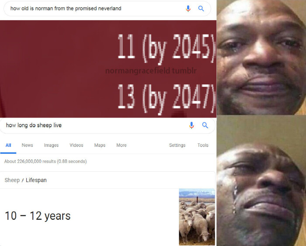Switch to the News tab
This screenshot has height=246, width=306.
pos(27,145)
